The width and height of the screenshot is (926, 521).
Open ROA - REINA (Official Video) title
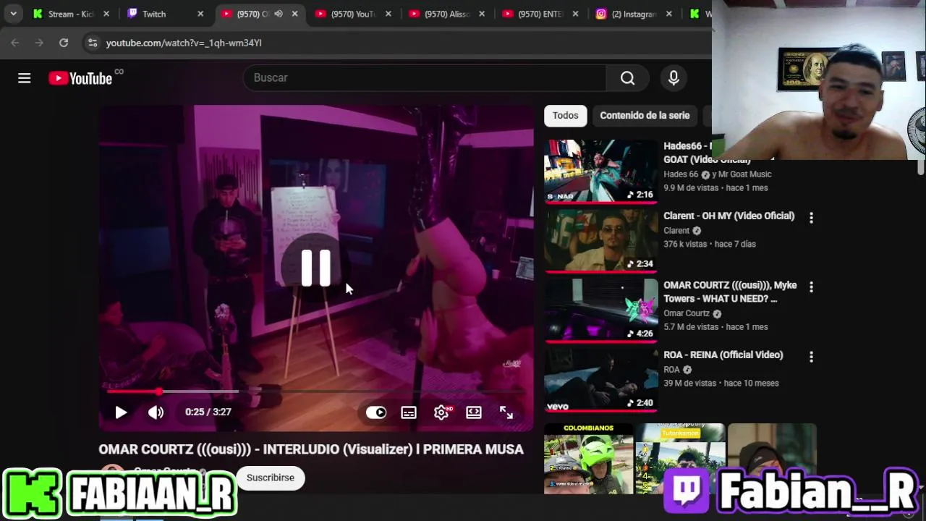tap(723, 355)
